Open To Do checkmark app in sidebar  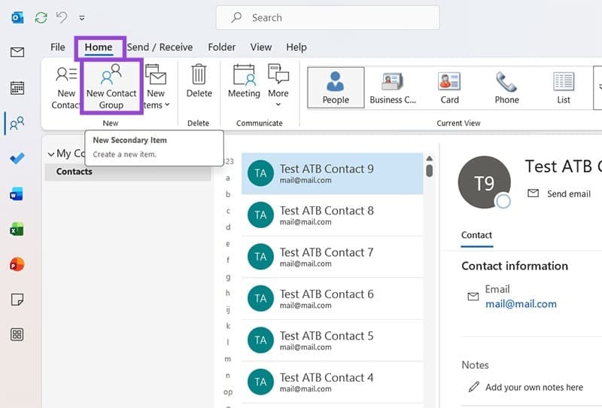(17, 159)
